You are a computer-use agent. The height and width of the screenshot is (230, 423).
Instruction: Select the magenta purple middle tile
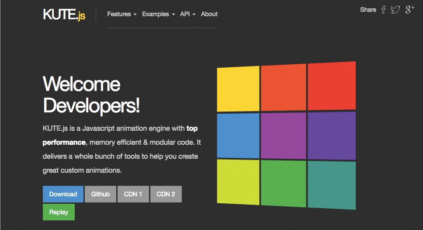[x=284, y=136]
